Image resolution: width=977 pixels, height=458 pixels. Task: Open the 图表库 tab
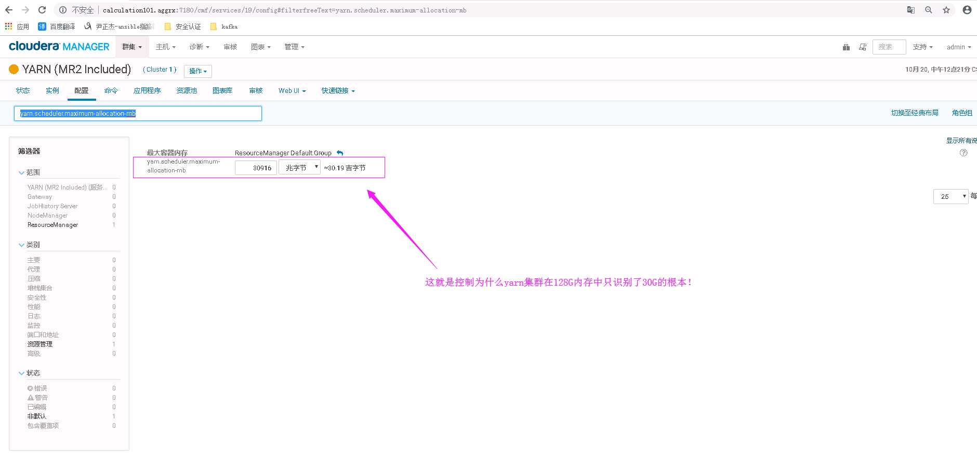point(222,90)
